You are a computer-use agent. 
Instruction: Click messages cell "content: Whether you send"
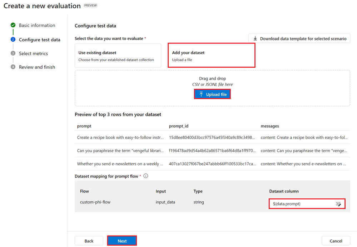pos(303,164)
